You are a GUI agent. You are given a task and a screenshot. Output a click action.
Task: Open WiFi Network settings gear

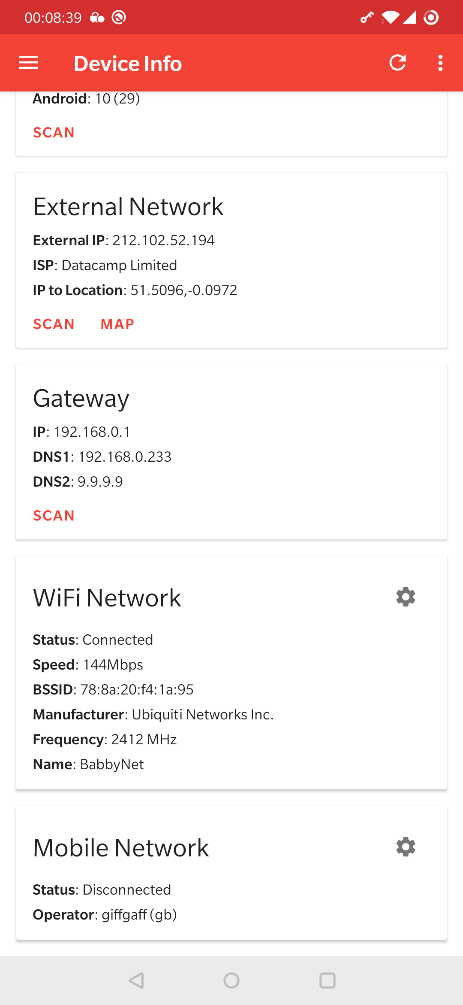coord(406,597)
